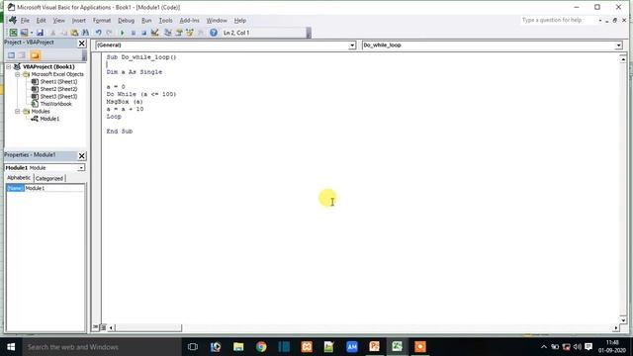The image size is (633, 356).
Task: Open the Run menu
Action: [x=146, y=20]
